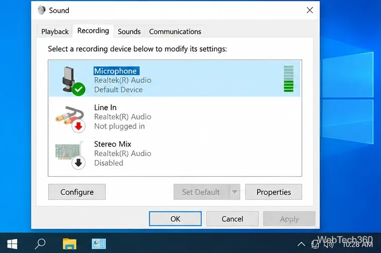
Task: Click the 'Not plugged in' status text
Action: click(x=119, y=126)
